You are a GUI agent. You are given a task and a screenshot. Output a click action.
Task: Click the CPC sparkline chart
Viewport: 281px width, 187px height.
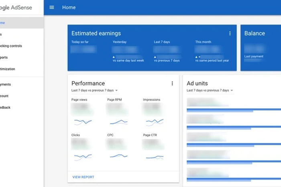coord(119,156)
